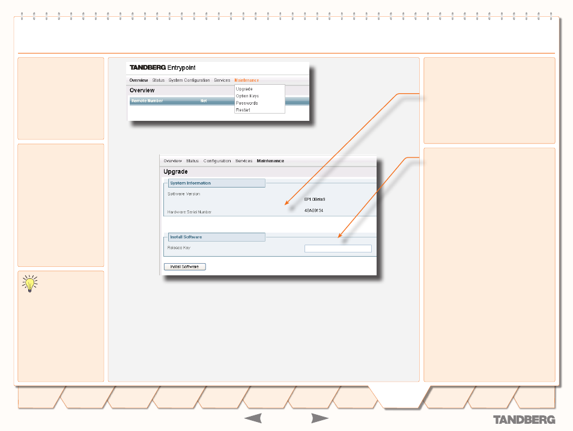
Task: Click bold Maintenance in the Upgrade page menu bar
Action: point(270,160)
